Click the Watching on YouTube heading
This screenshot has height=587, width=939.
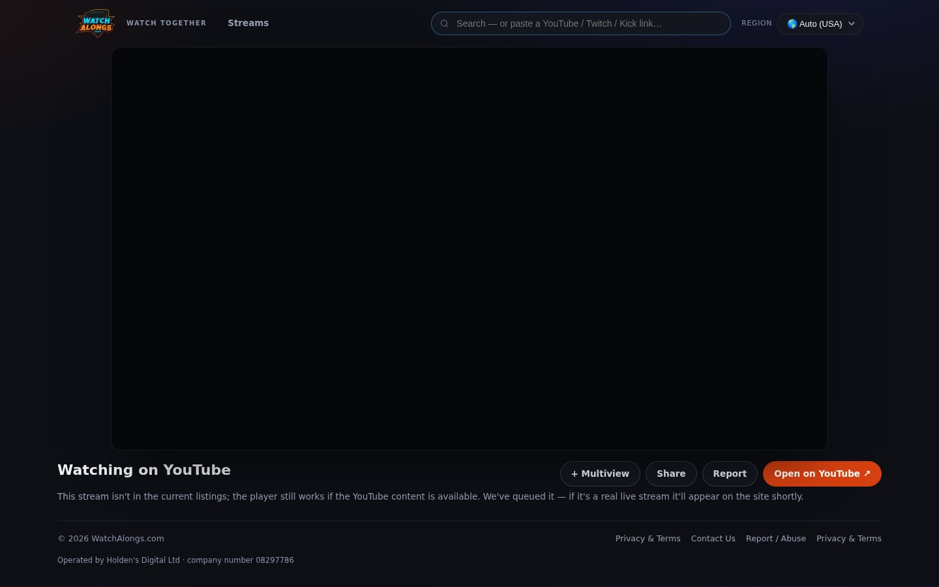click(x=144, y=470)
